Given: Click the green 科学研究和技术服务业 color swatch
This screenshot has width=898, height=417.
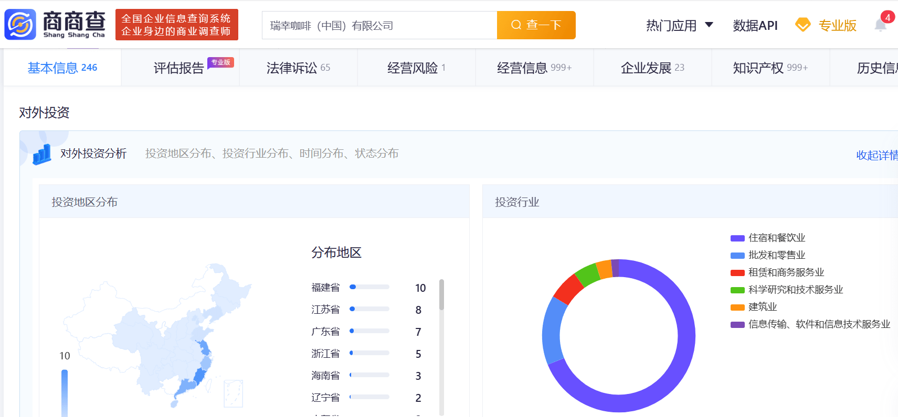Looking at the screenshot, I should coord(737,290).
